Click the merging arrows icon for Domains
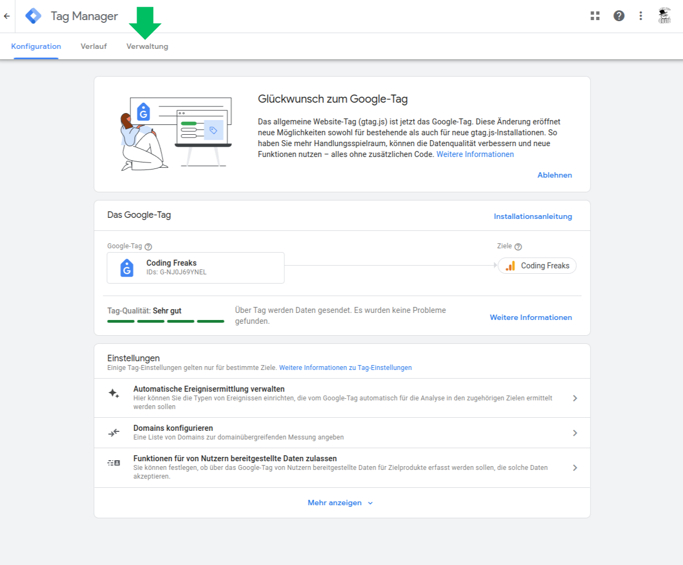Image resolution: width=683 pixels, height=565 pixels. [114, 432]
